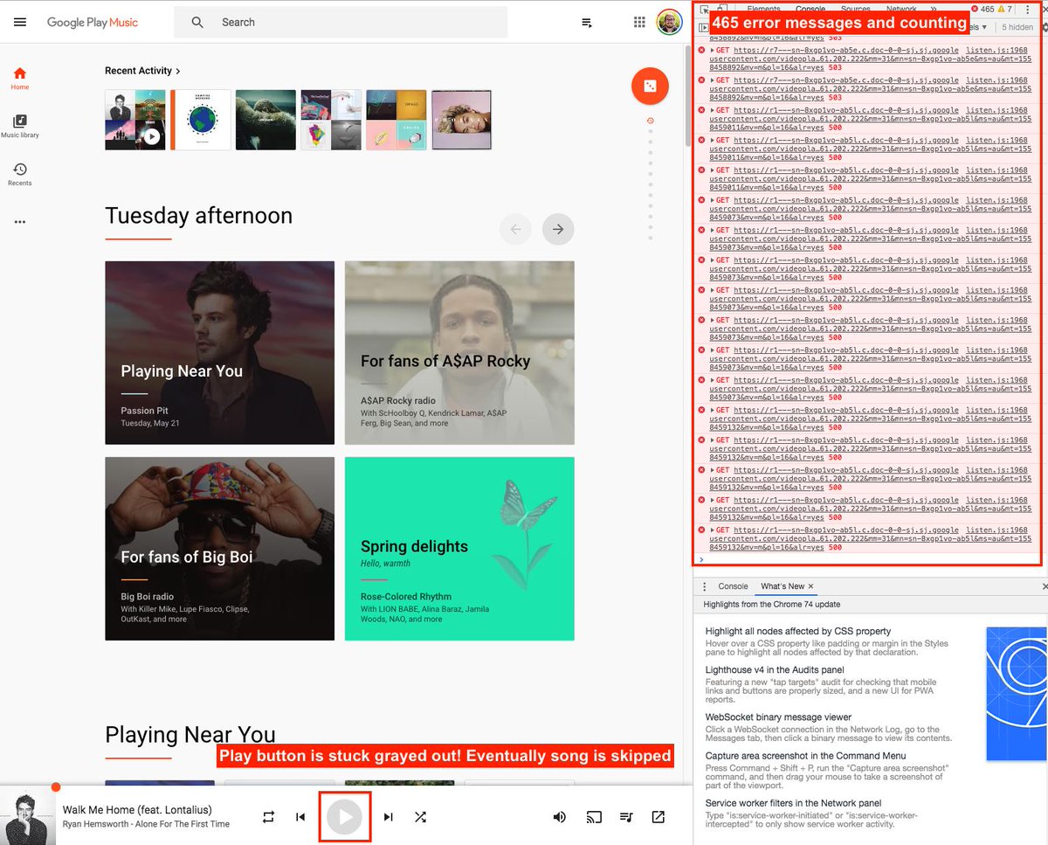Click the Rose-Colored Rhythm title

coord(406,596)
